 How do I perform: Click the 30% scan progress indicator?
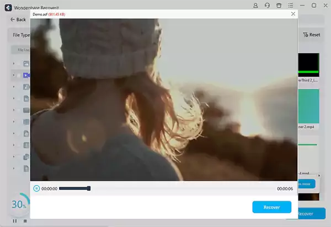[19, 204]
